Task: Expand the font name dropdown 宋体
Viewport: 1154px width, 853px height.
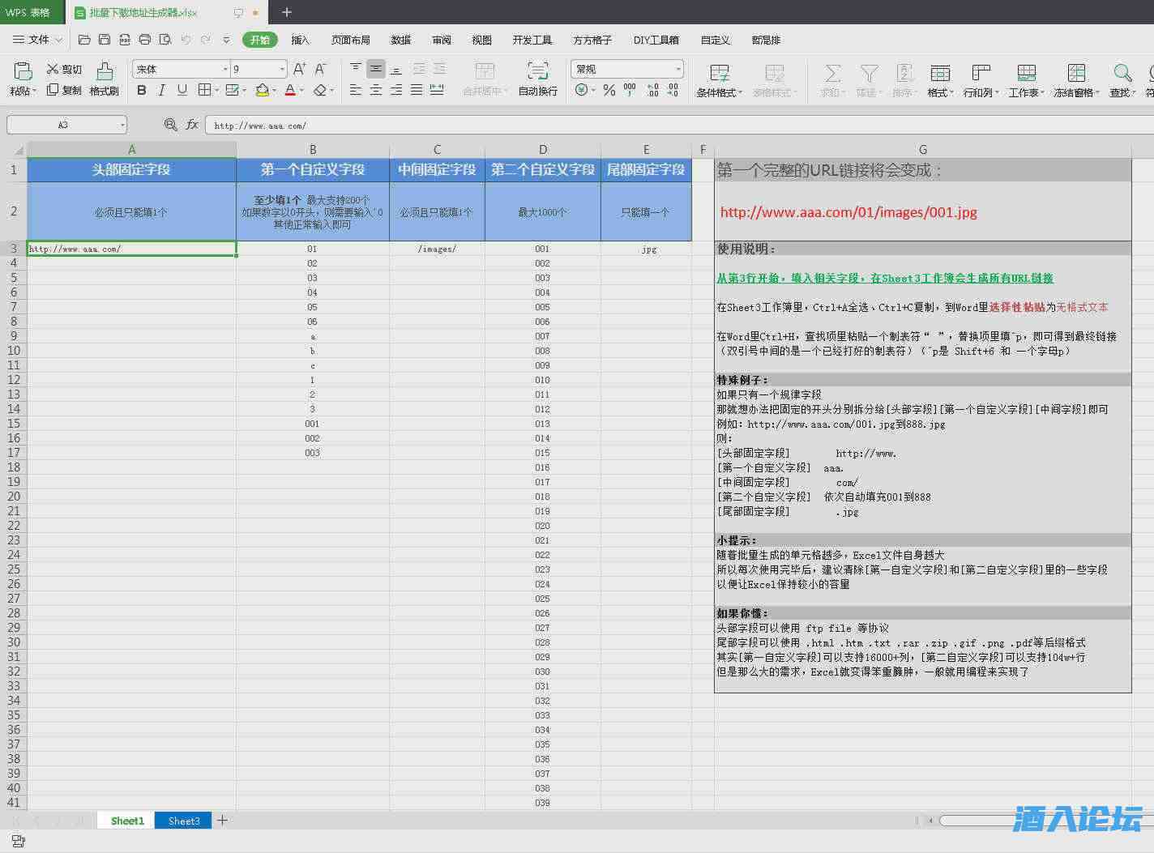Action: tap(225, 69)
